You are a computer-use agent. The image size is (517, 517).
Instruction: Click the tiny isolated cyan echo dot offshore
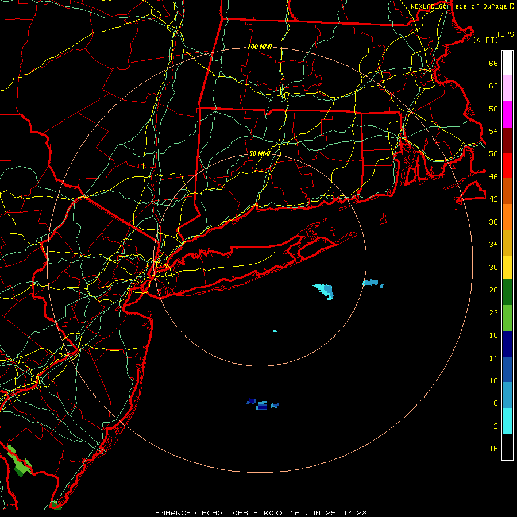click(275, 331)
